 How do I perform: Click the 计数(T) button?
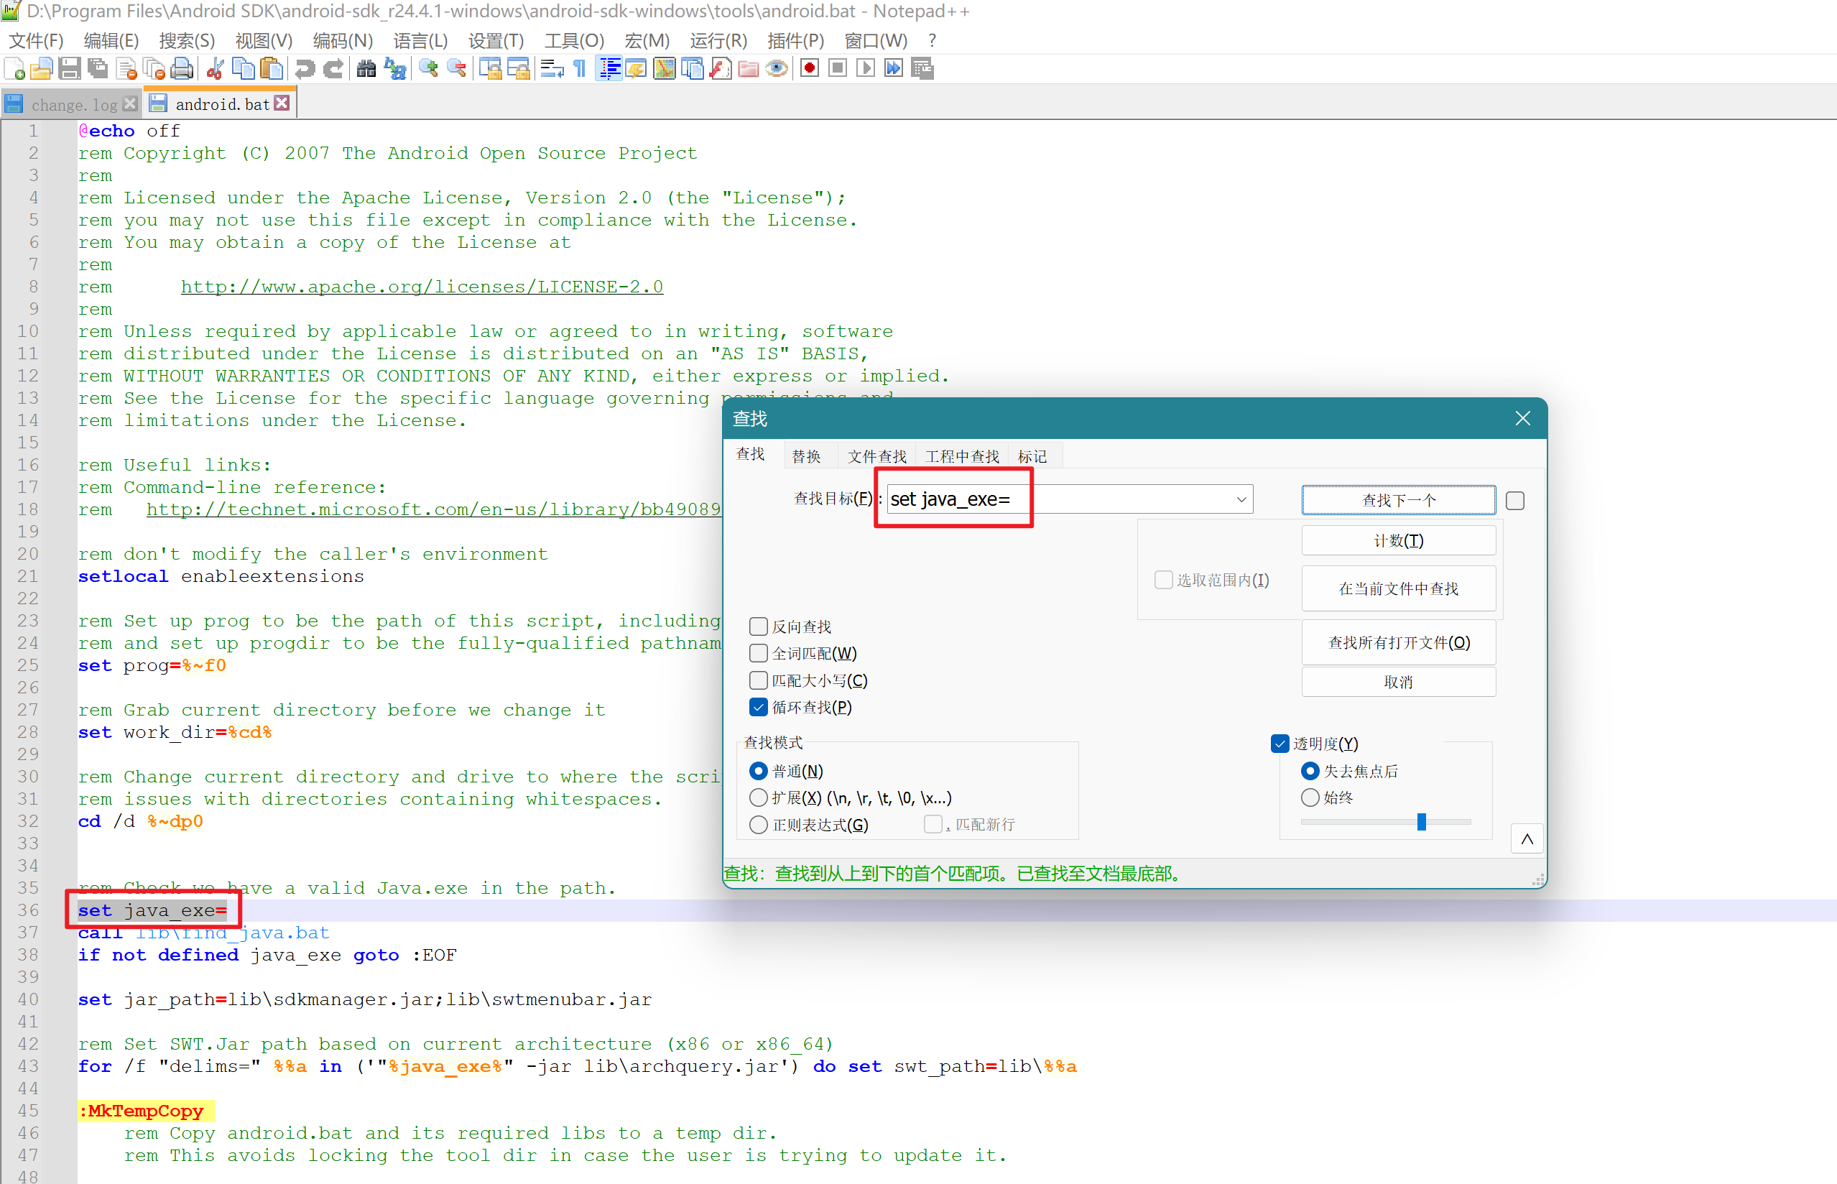(x=1397, y=540)
